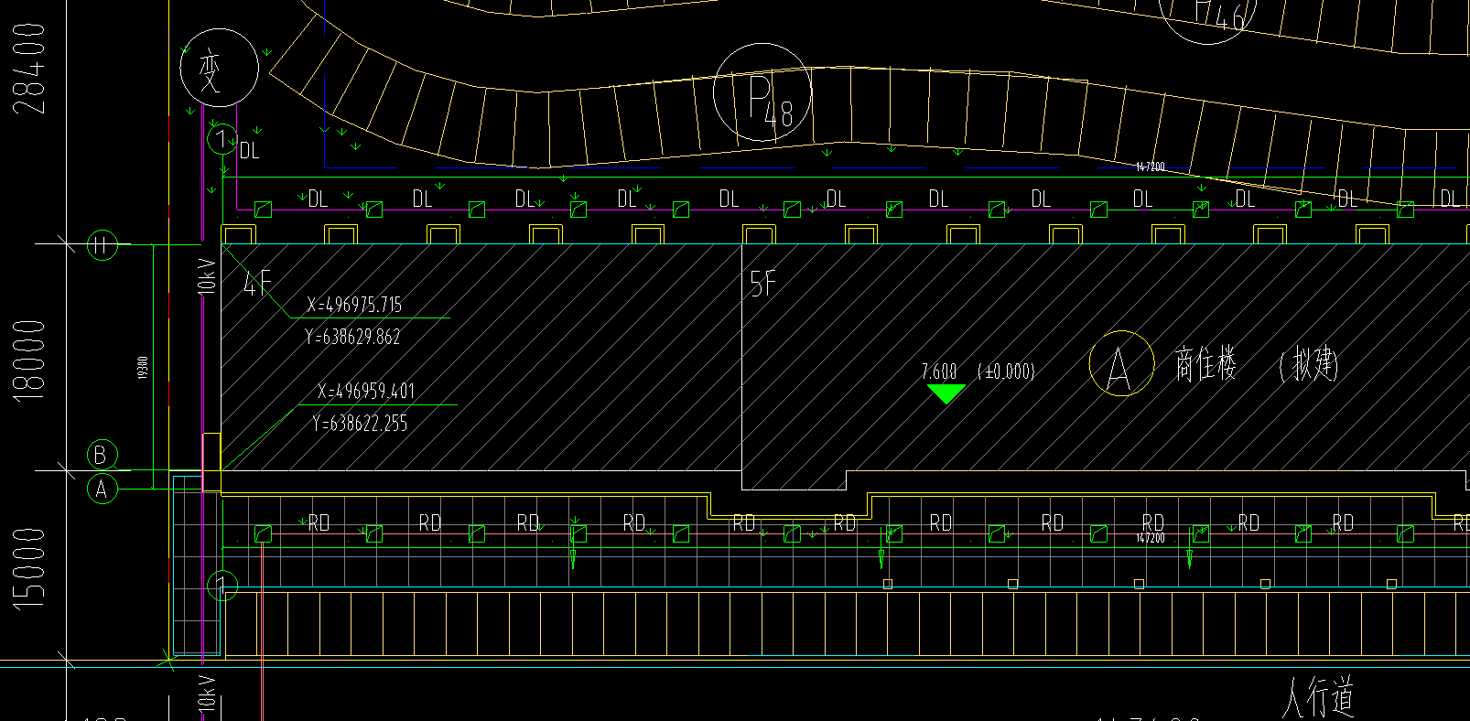Image resolution: width=1470 pixels, height=721 pixels.
Task: Click the 10kV label beside the 4F block
Action: (x=207, y=275)
